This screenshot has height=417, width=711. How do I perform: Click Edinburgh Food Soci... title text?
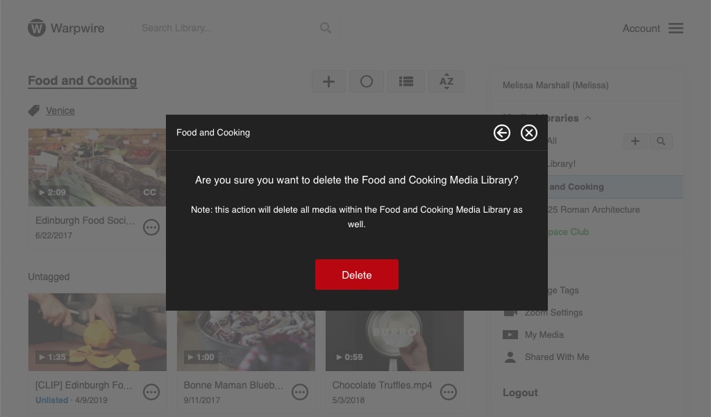click(x=85, y=220)
